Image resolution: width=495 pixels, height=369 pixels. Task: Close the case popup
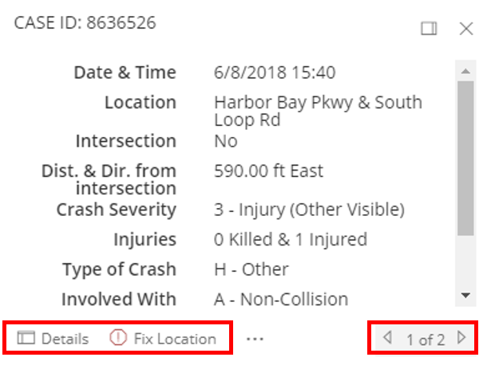[466, 29]
